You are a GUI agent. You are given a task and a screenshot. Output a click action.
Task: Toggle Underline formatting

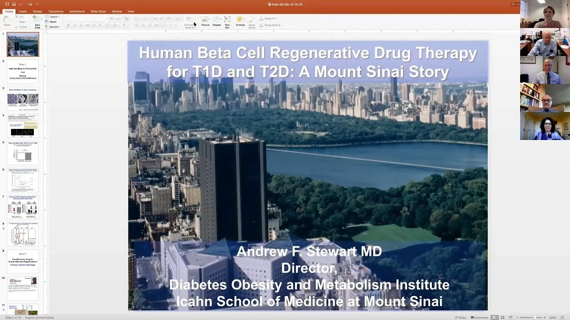pyautogui.click(x=81, y=25)
